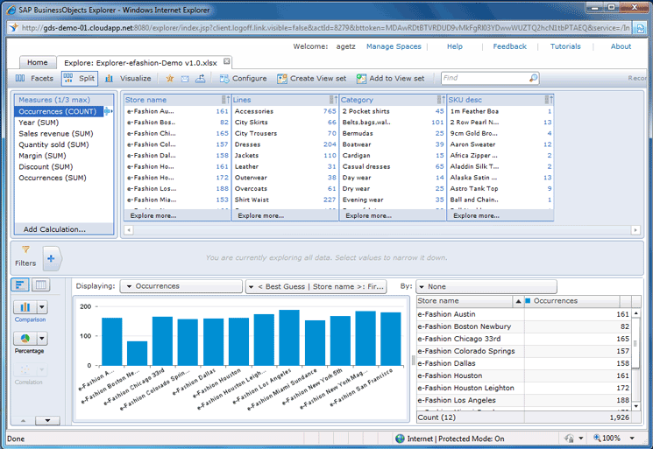Click Explore more under Lines
The image size is (653, 449).
pos(260,216)
